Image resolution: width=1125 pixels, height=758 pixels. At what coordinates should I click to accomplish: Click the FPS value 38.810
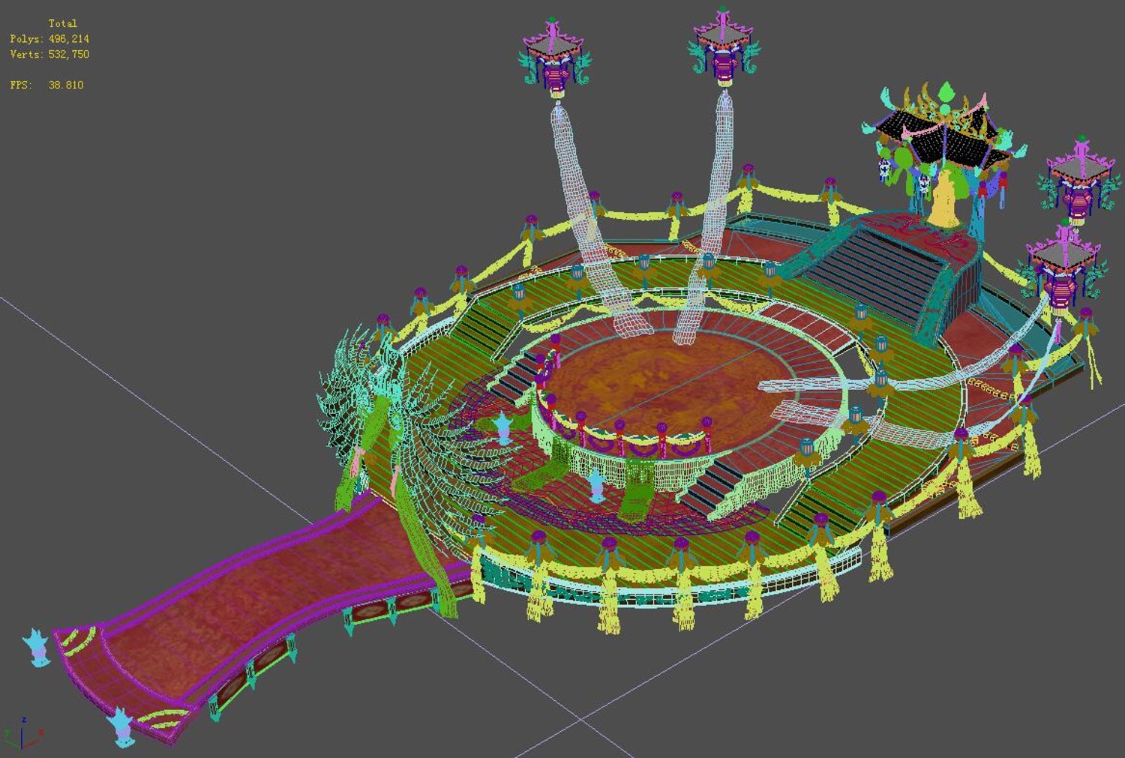66,85
